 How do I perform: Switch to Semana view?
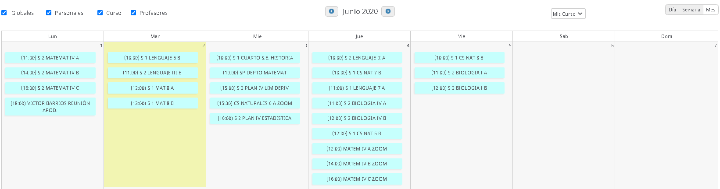(691, 10)
